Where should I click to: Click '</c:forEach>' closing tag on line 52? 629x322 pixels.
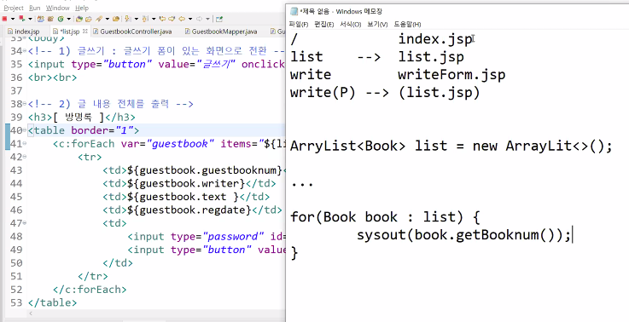90,289
